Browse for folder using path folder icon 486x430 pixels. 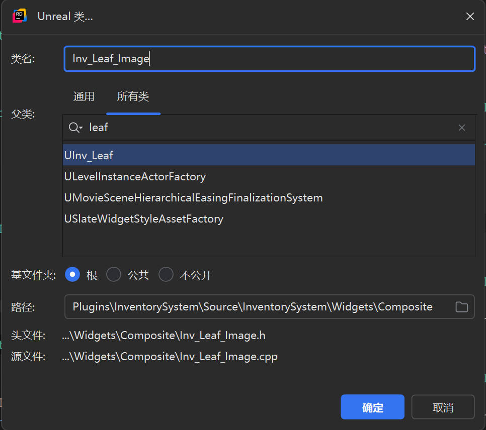(x=461, y=307)
